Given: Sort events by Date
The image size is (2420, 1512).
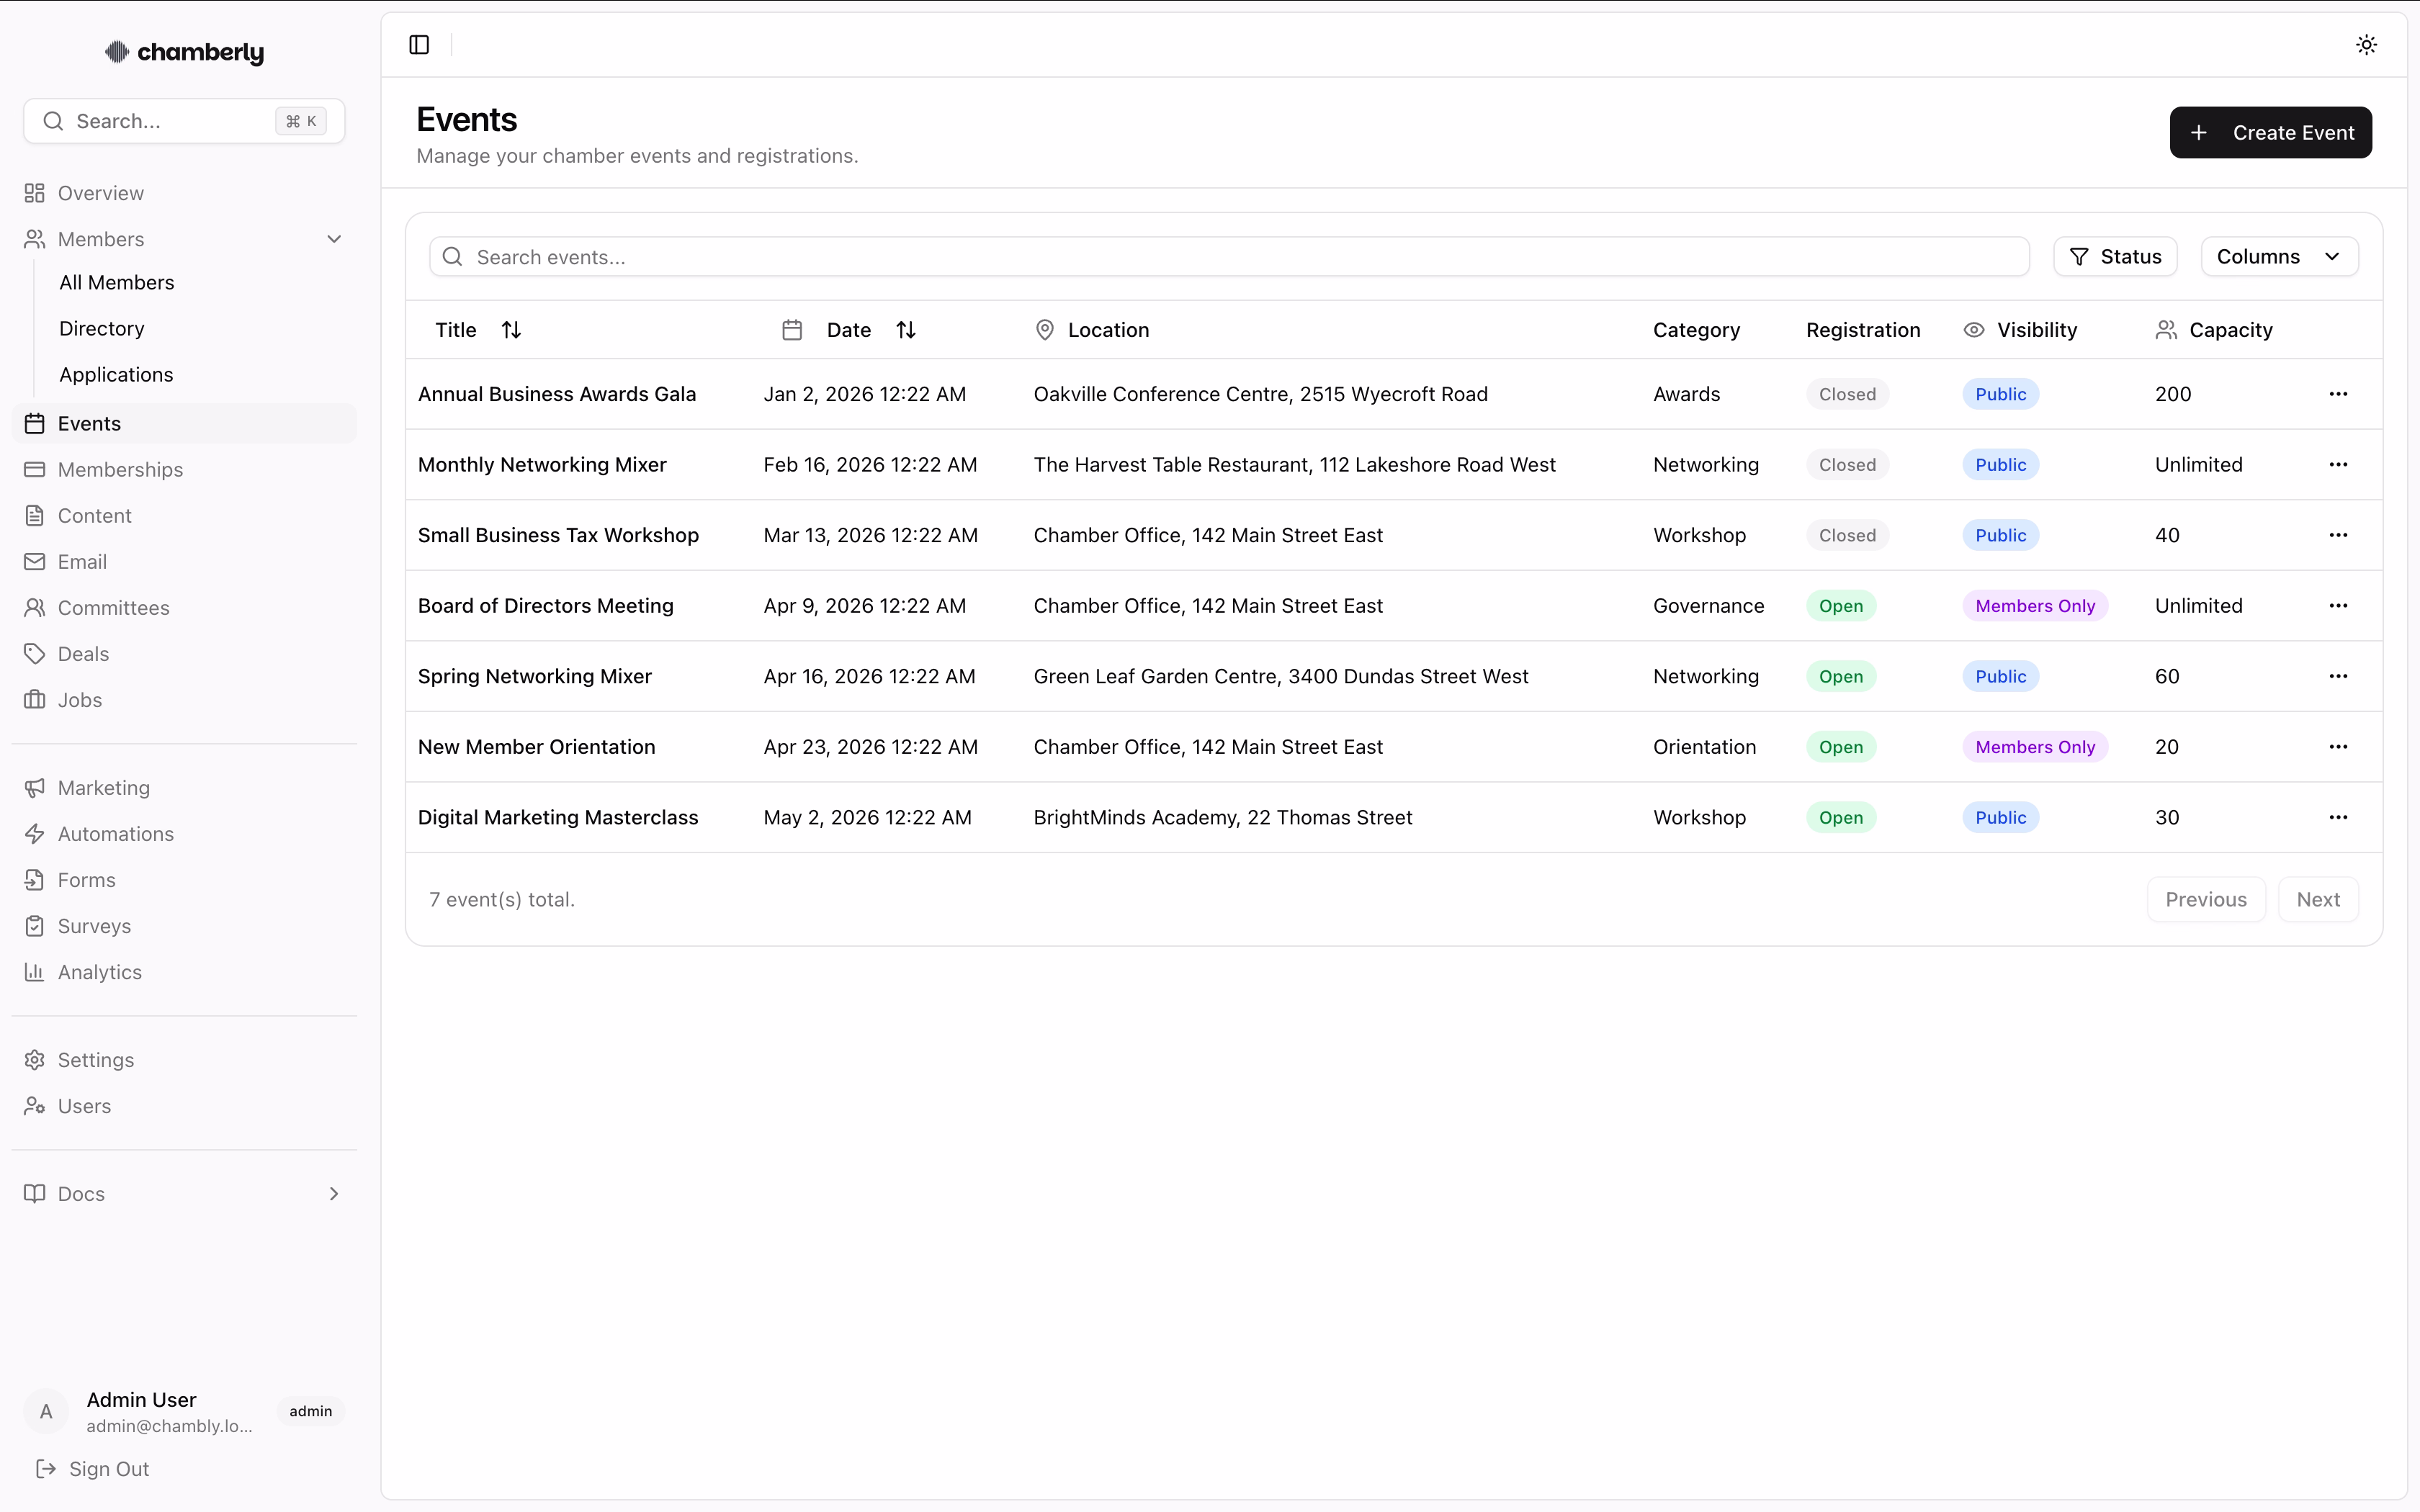Looking at the screenshot, I should 849,330.
